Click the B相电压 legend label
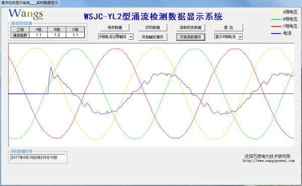 290,19
